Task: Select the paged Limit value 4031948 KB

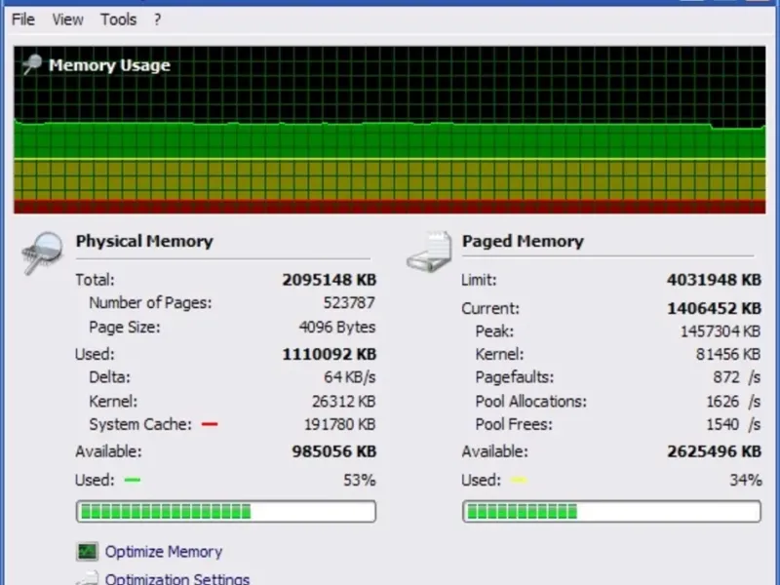Action: 714,280
